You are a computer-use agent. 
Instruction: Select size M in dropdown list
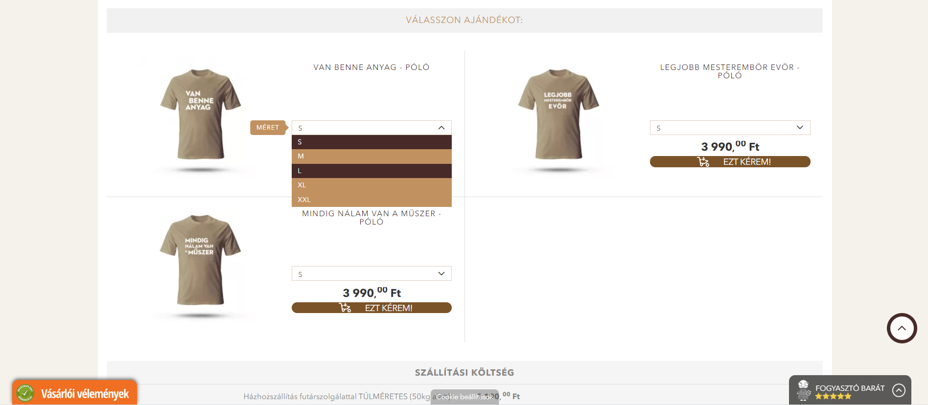tap(371, 157)
